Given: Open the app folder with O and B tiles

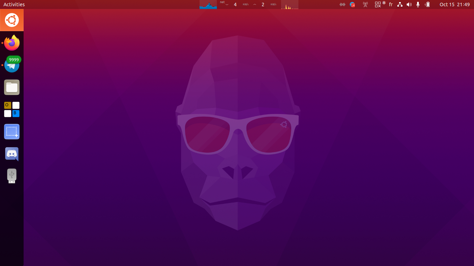Looking at the screenshot, I should [12, 109].
